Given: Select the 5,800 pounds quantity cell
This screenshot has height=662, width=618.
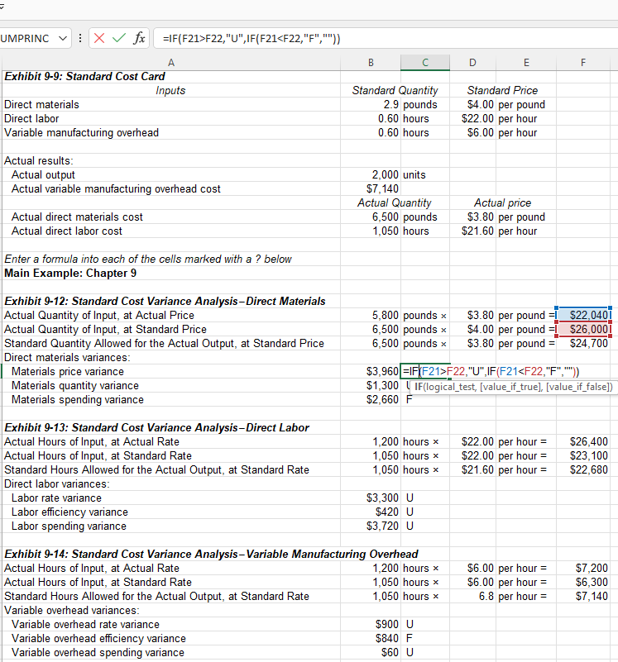Looking at the screenshot, I should point(371,316).
